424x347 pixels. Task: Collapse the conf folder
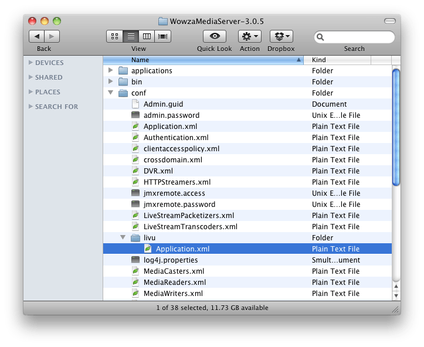click(x=111, y=93)
